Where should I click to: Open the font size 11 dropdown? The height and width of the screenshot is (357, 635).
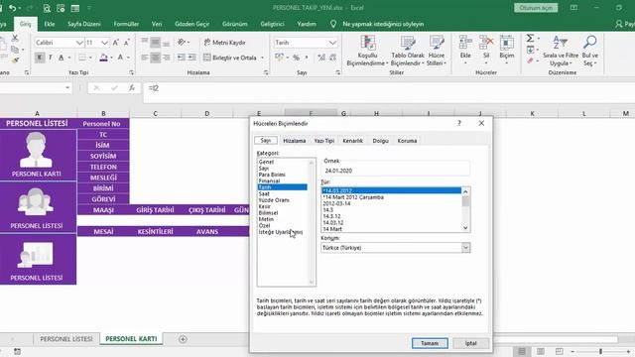[x=104, y=43]
